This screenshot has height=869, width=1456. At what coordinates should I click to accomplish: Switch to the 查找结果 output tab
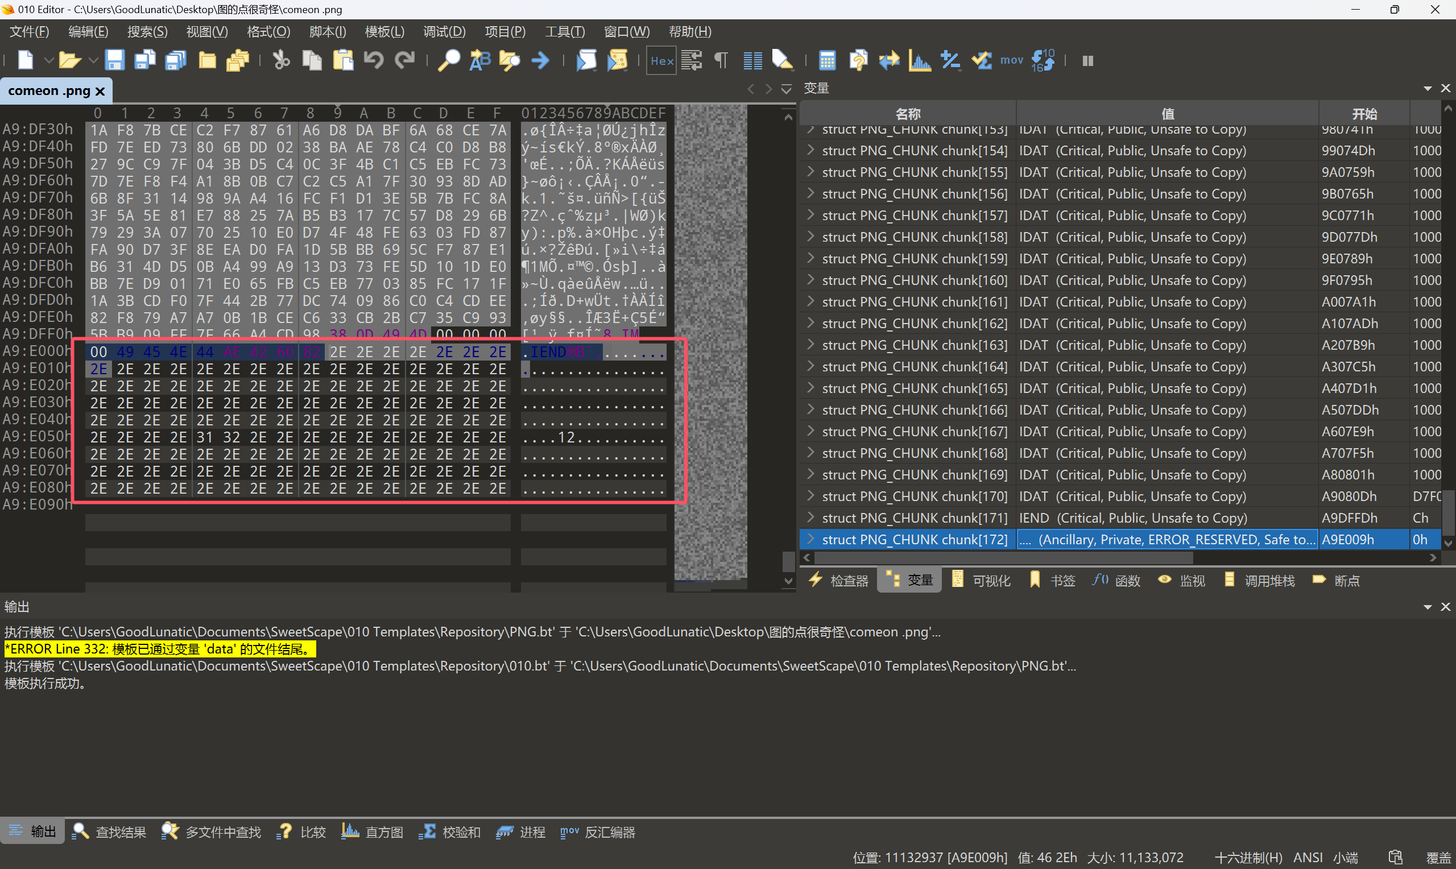[109, 831]
